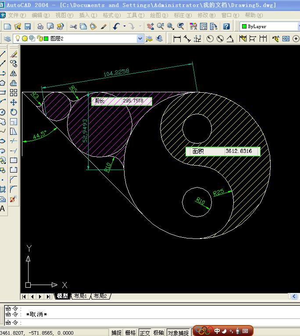
Task: Toggle 捕捉 snap mode in status bar
Action: coord(116,332)
